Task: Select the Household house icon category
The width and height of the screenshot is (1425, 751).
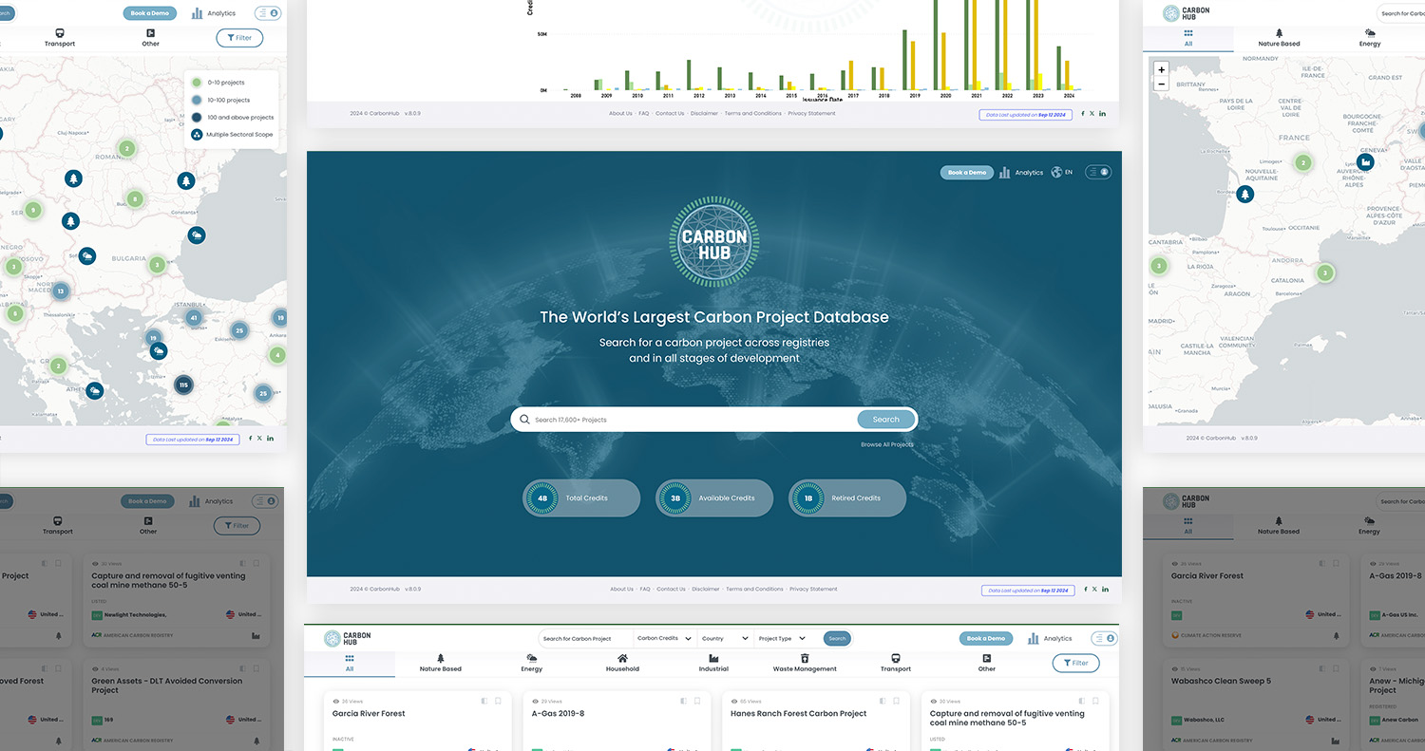Action: click(x=622, y=658)
